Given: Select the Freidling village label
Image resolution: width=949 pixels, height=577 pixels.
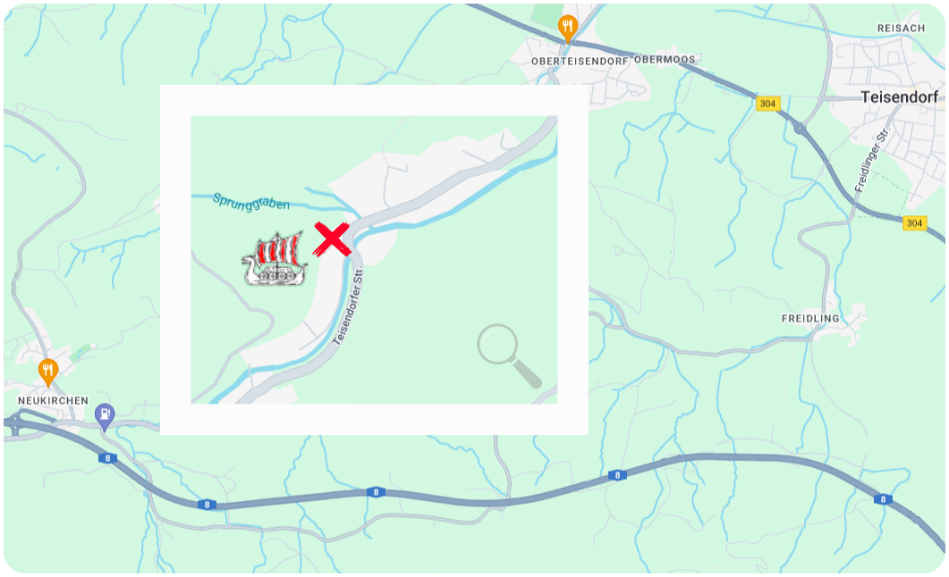Looking at the screenshot, I should click(x=809, y=318).
